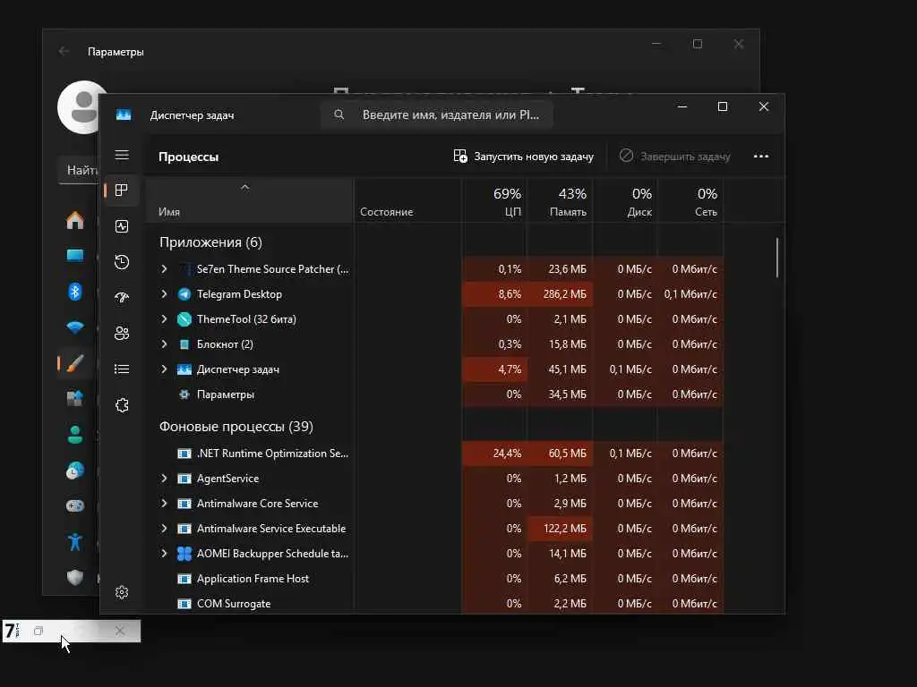Expand the Диспетчер задач process row

165,369
